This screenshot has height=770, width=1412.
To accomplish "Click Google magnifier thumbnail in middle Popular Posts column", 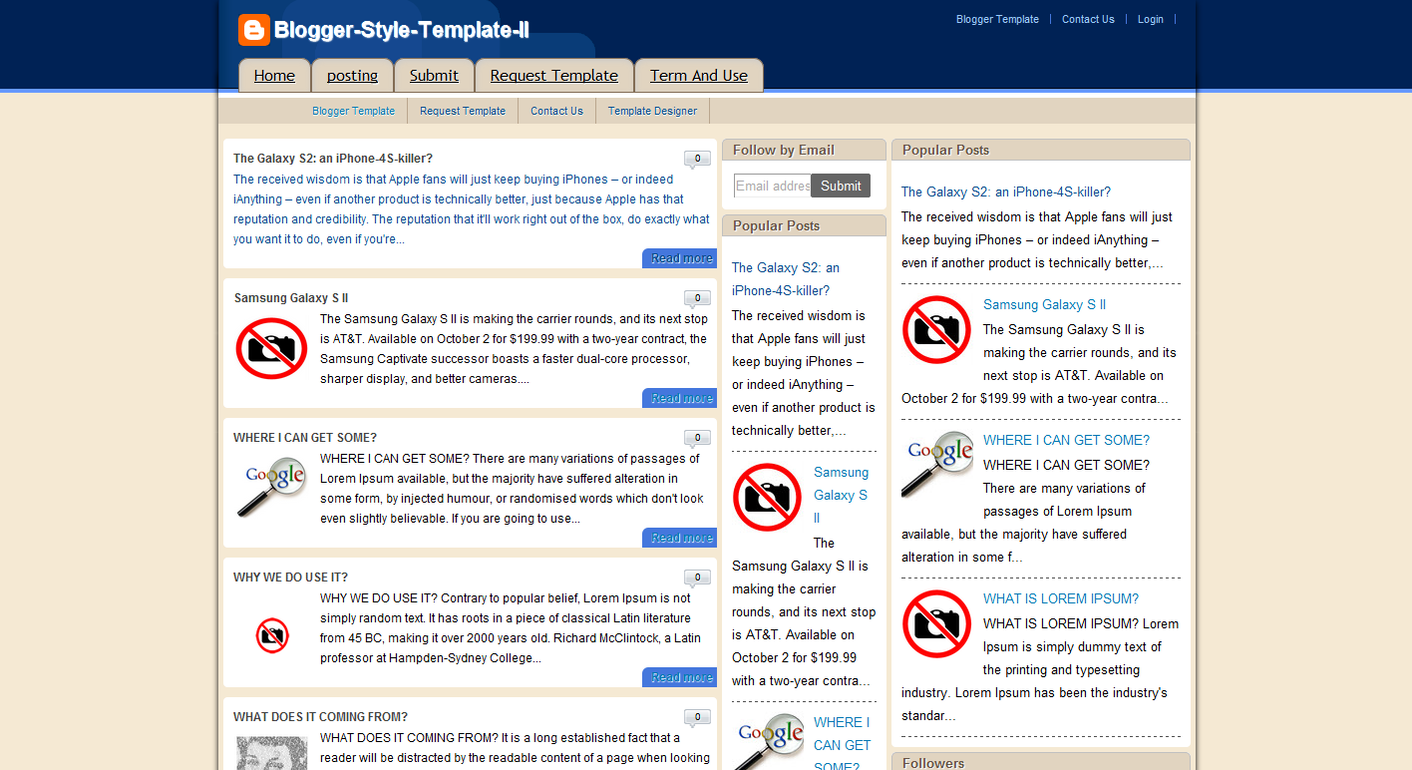I will (x=768, y=741).
